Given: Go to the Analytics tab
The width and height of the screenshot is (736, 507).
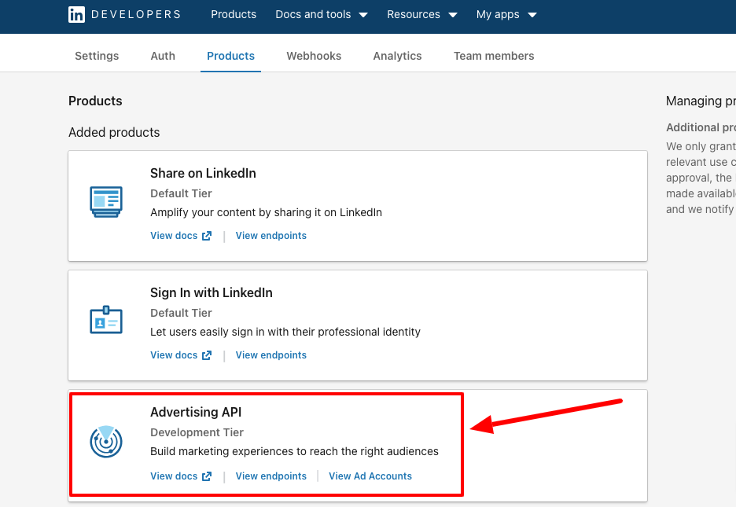Looking at the screenshot, I should 398,56.
